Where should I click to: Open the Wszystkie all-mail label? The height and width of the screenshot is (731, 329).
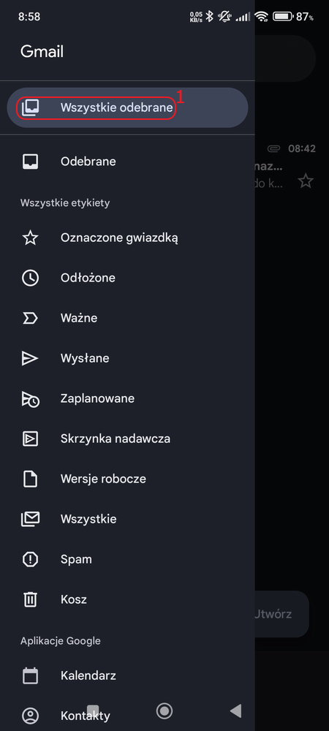click(x=127, y=519)
